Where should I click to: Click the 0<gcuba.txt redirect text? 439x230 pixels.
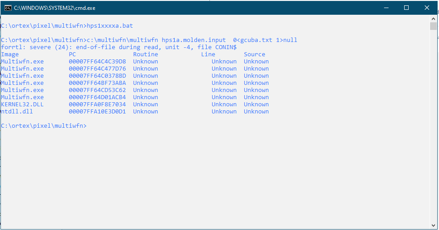[252, 40]
